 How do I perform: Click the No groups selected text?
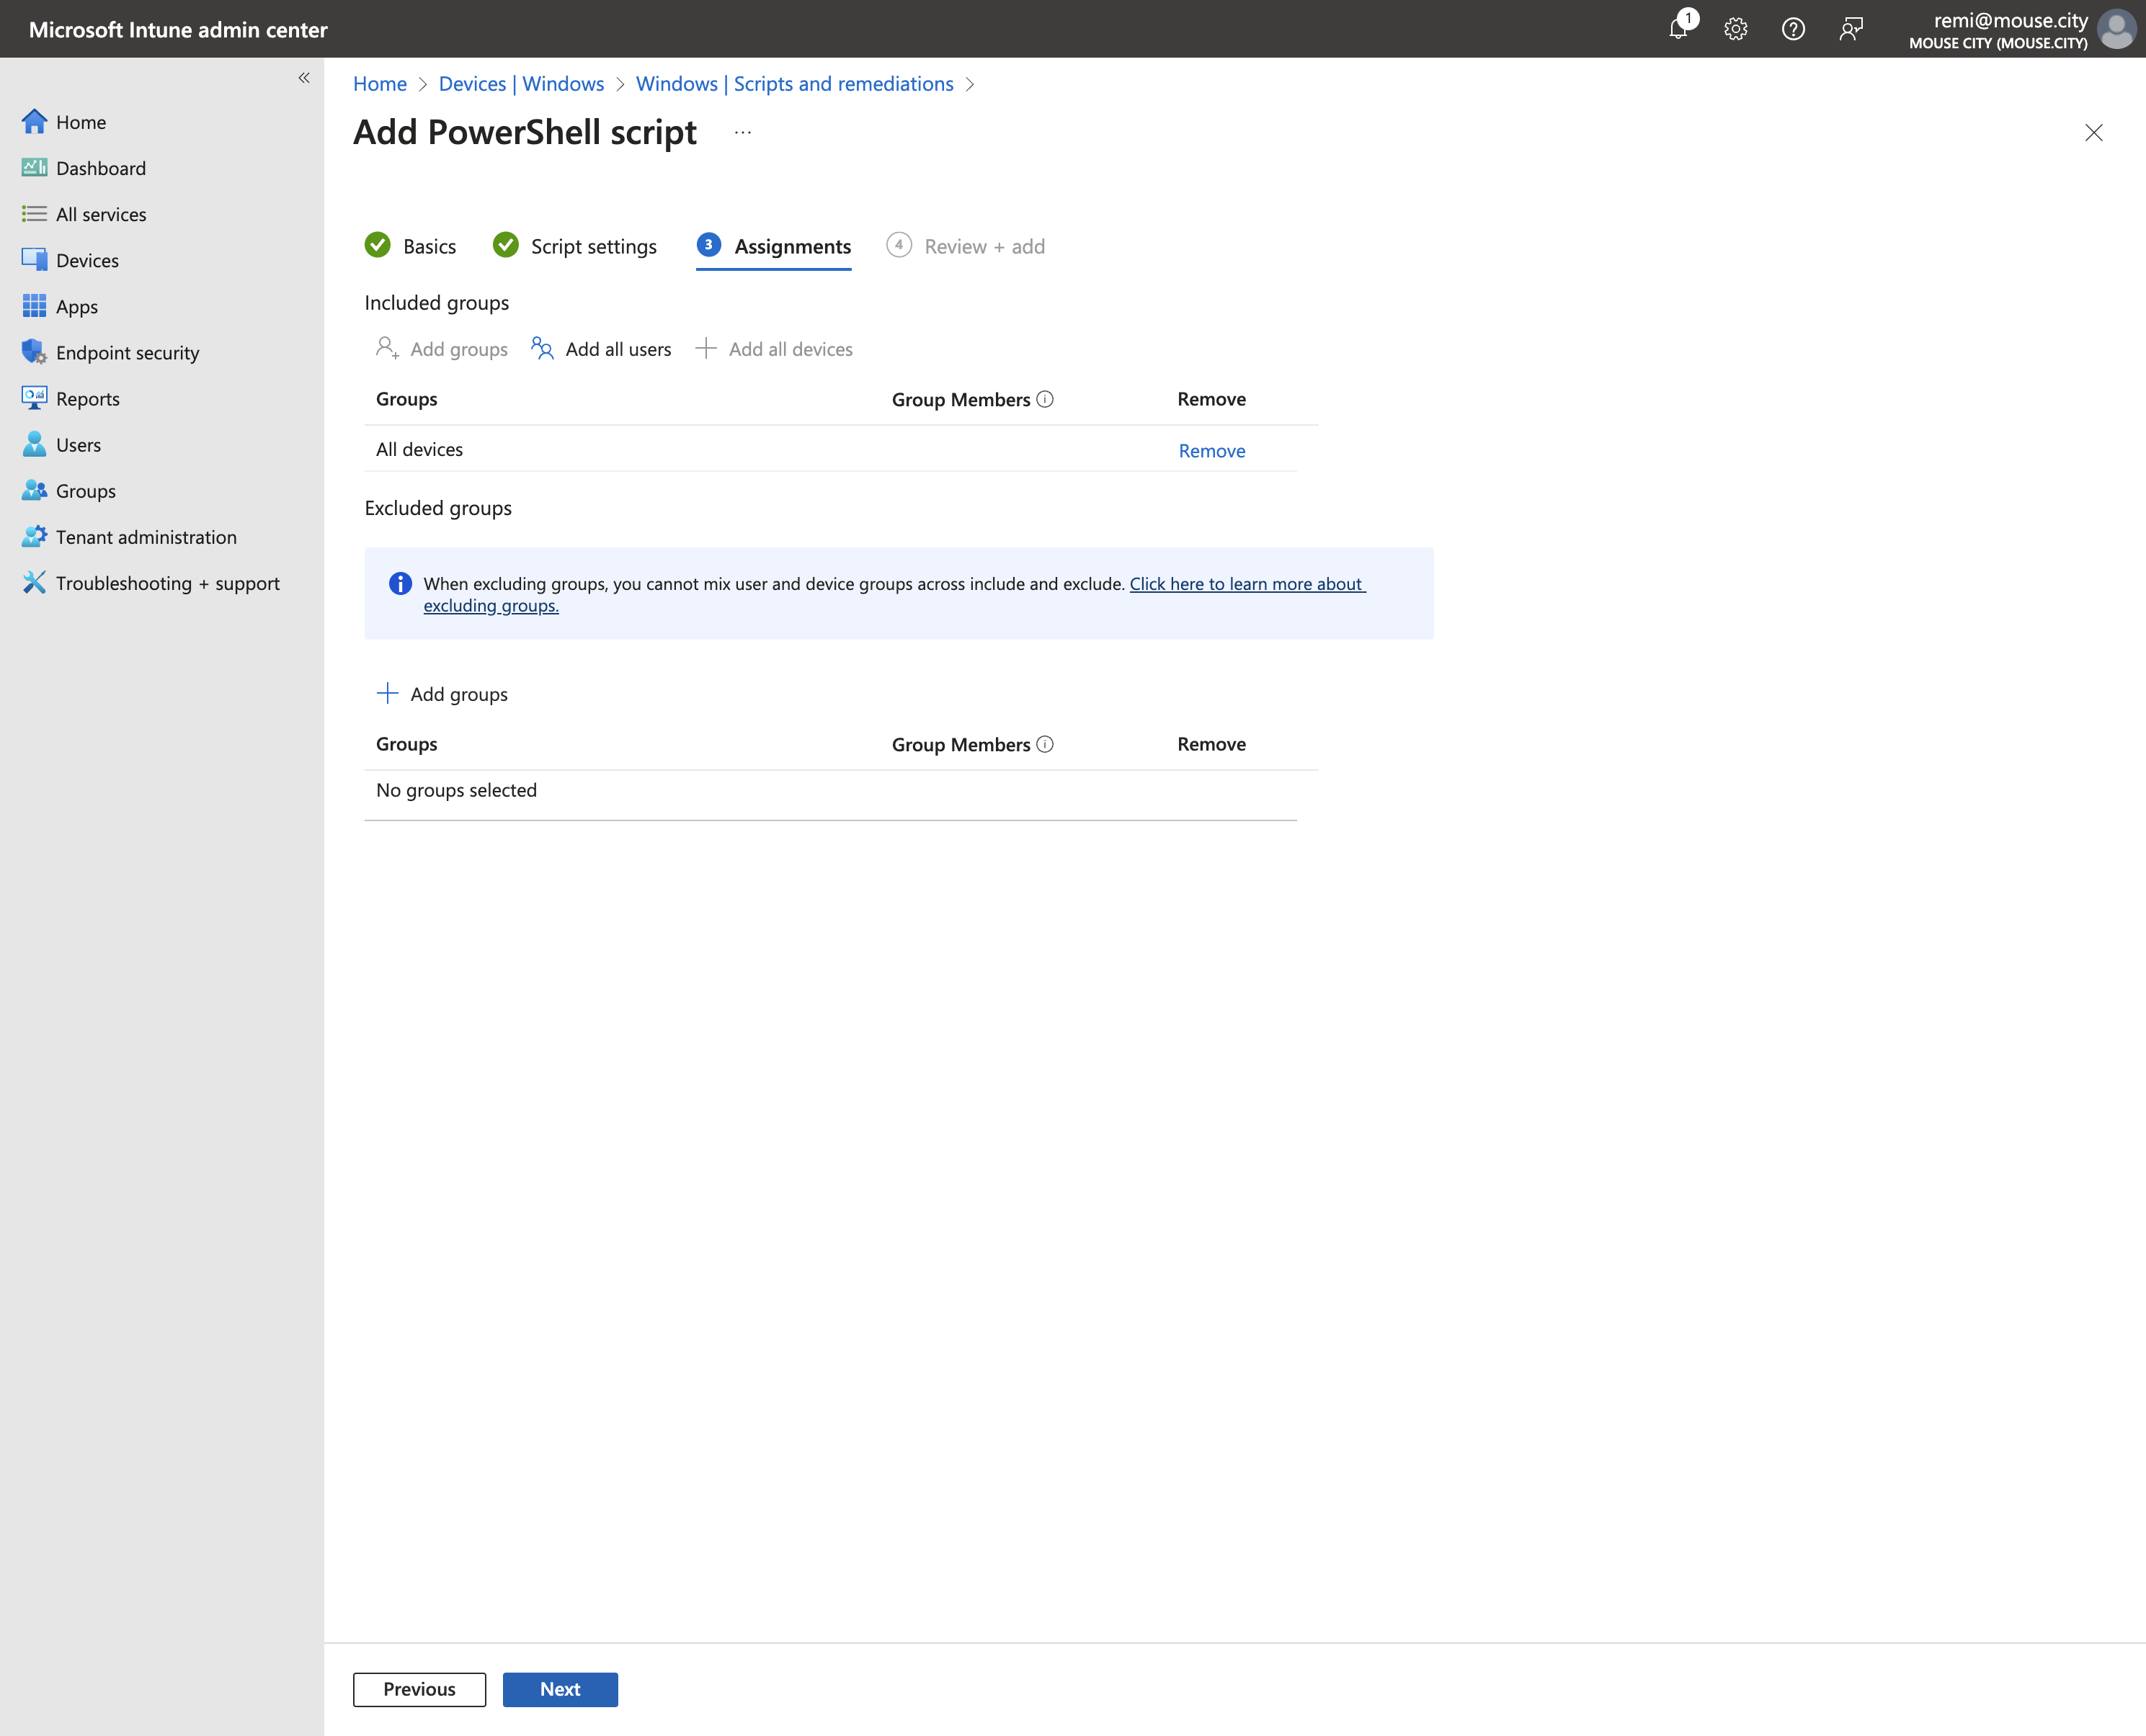click(x=456, y=790)
